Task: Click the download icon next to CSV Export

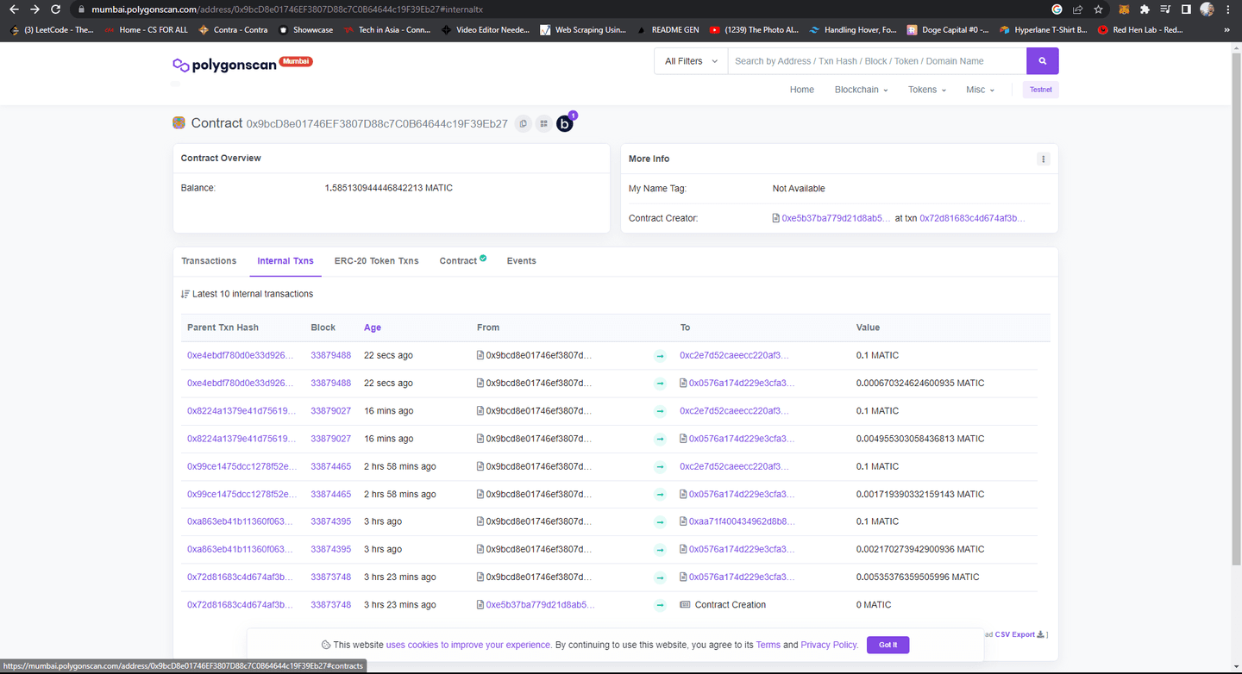Action: click(1040, 634)
